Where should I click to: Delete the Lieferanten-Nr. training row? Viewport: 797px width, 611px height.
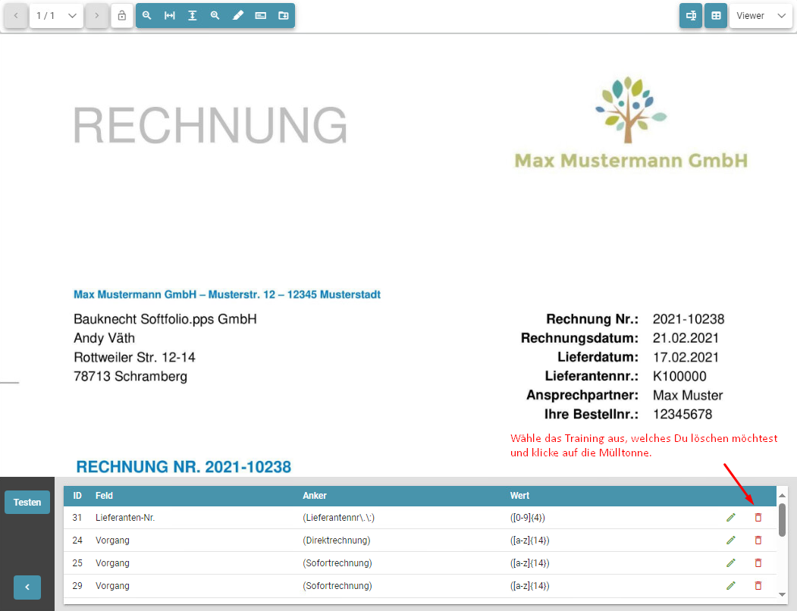[x=758, y=518]
